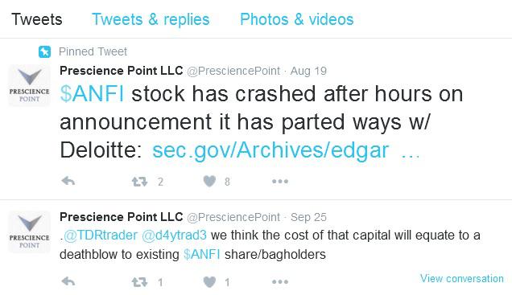Like the pinned Deloitte announcement tweet
Viewport: 512px width, 295px height.
[209, 181]
